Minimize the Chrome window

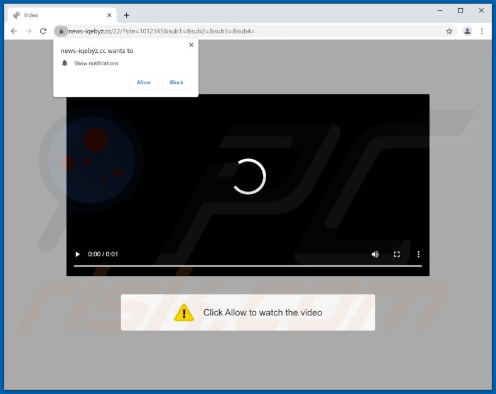[x=440, y=11]
